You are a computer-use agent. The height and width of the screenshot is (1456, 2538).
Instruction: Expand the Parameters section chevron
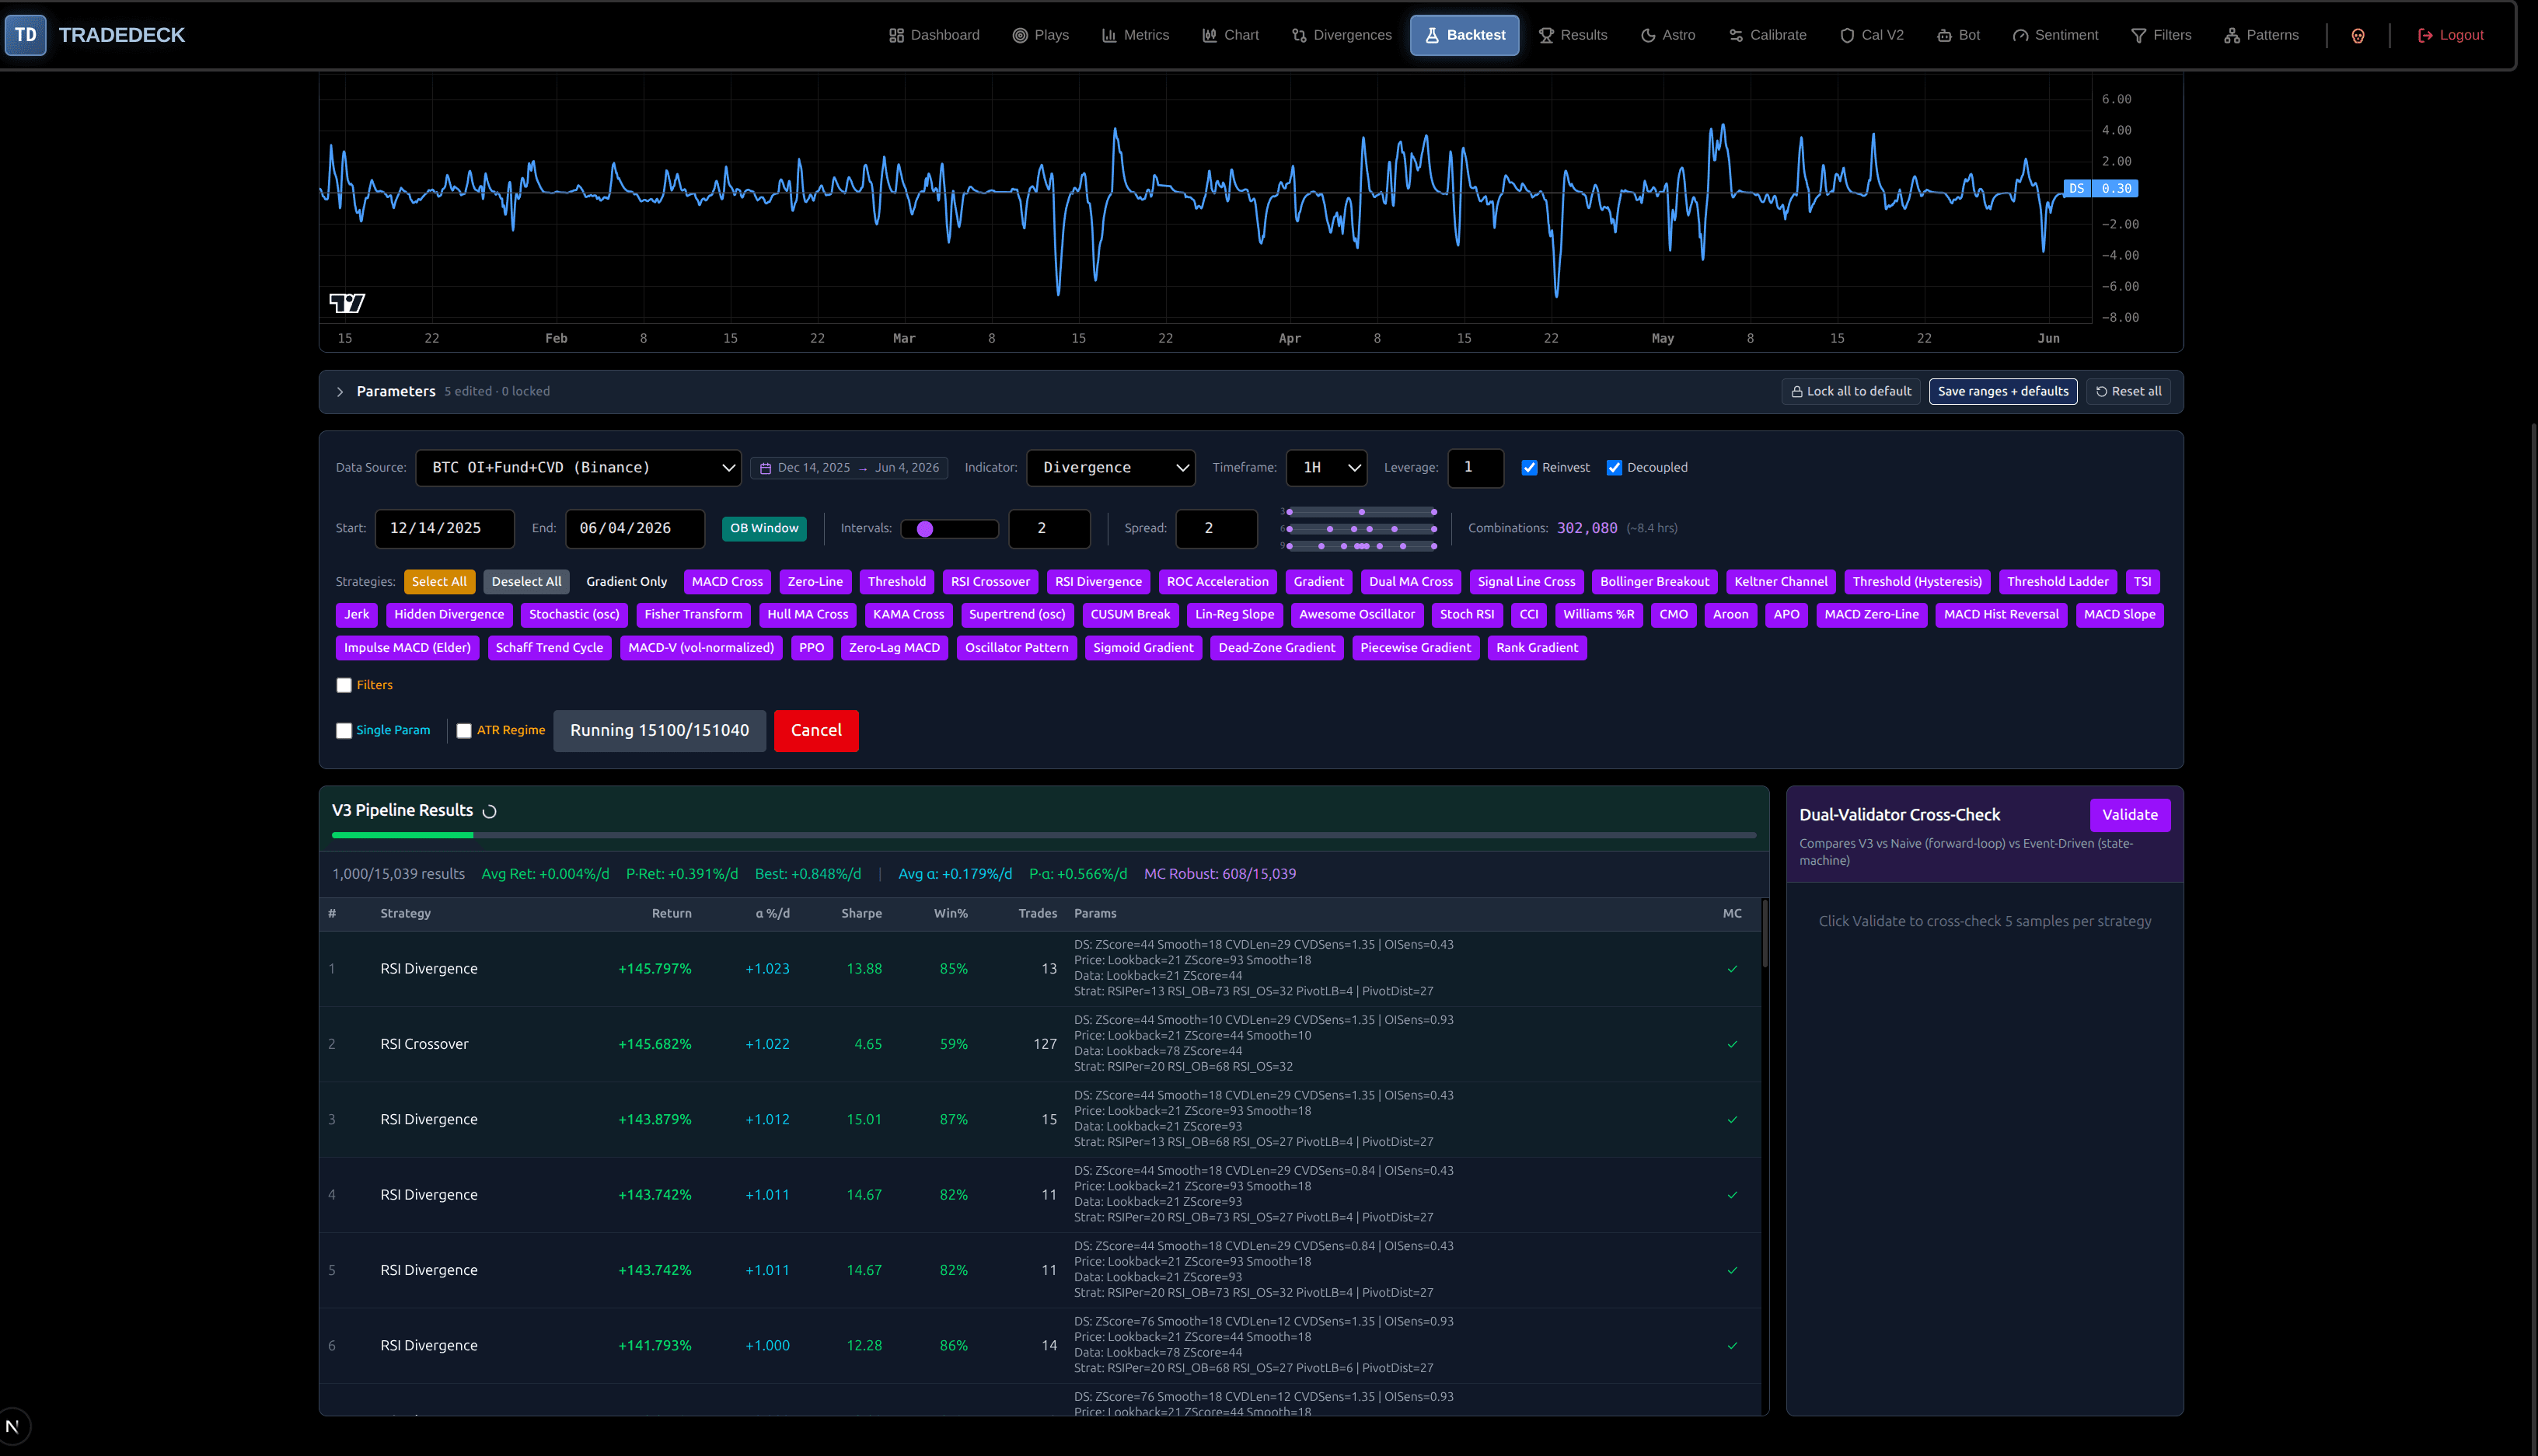[340, 392]
